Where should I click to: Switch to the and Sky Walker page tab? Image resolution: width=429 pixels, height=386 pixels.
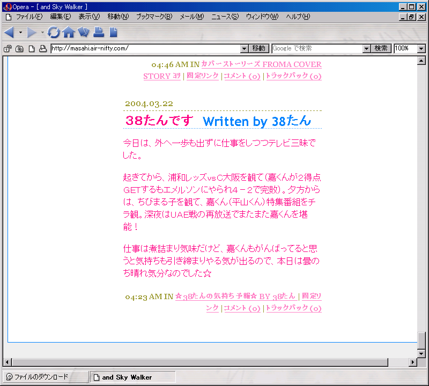pos(133,377)
